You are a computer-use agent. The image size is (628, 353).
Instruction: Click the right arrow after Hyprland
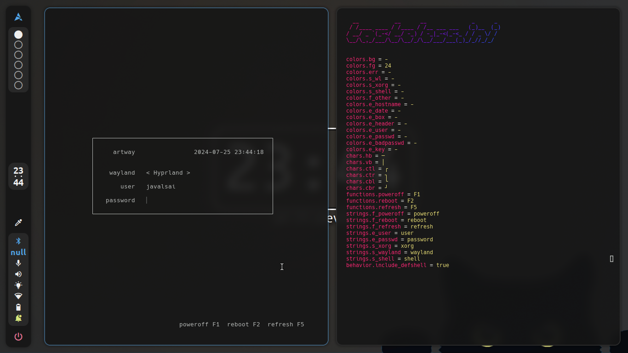188,173
